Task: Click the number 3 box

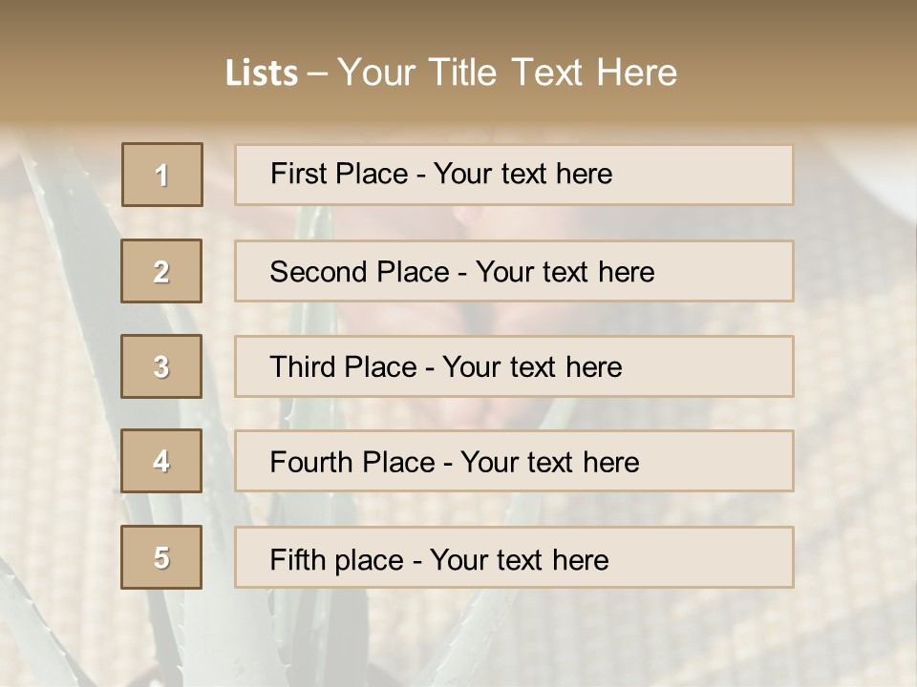Action: (161, 366)
